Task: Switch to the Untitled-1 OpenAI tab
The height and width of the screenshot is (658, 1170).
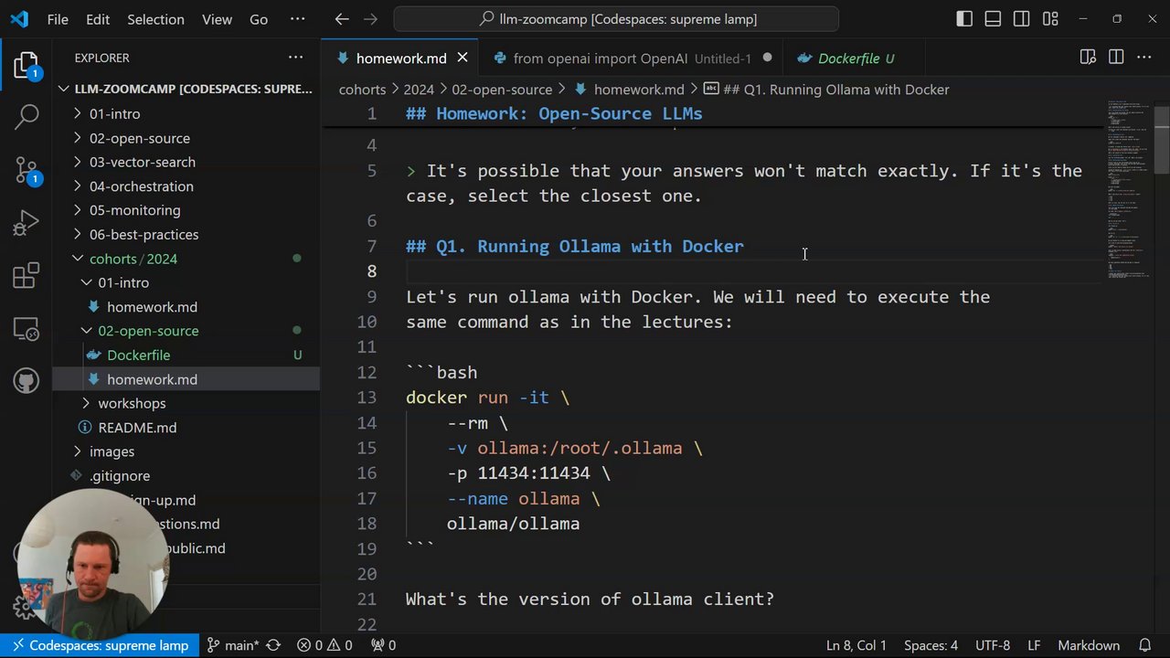Action: pos(632,58)
